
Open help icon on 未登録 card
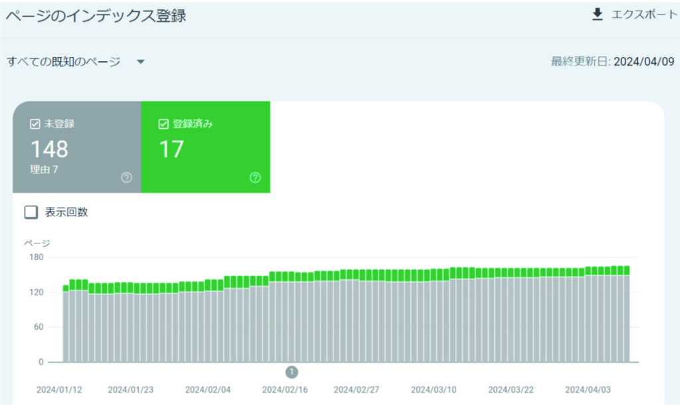pos(126,177)
